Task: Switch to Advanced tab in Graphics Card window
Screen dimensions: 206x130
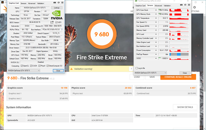Action: tap(31, 3)
